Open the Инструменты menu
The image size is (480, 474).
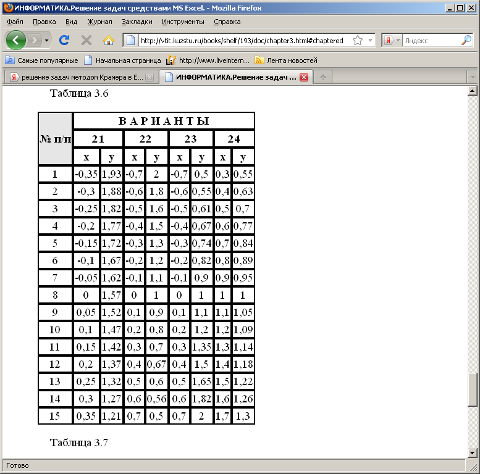183,22
